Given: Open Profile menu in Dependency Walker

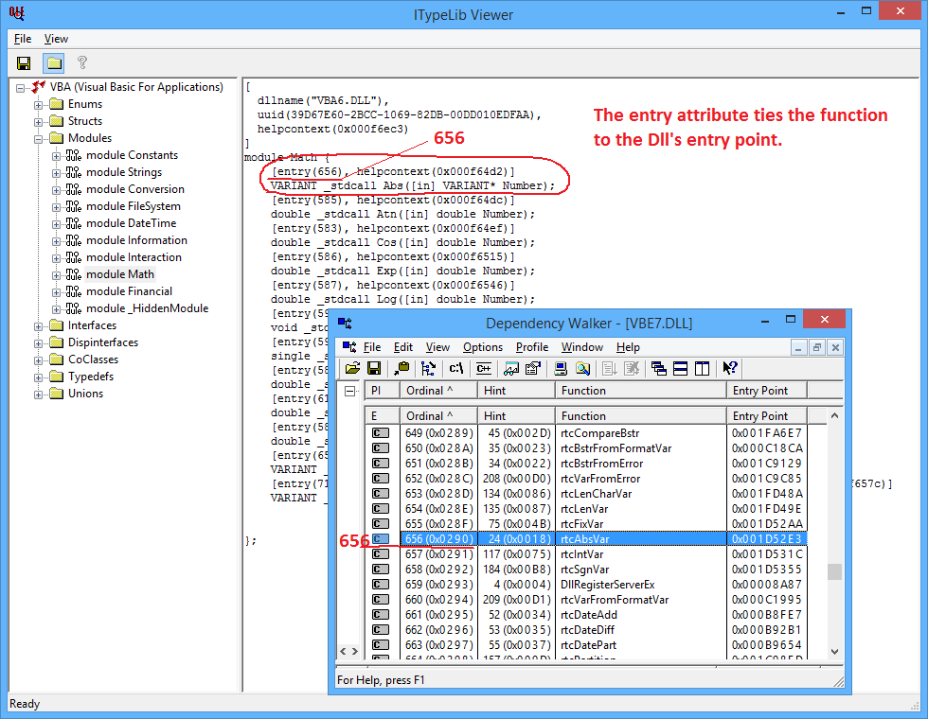Looking at the screenshot, I should 532,347.
